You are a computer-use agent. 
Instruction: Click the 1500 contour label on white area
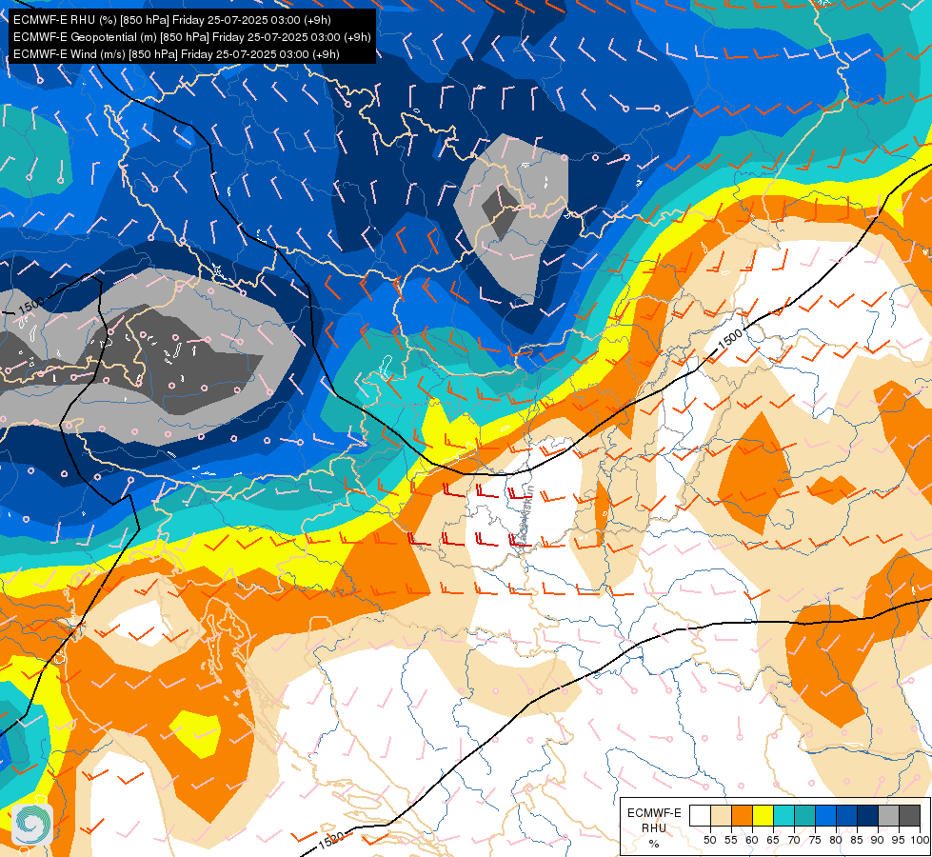click(x=730, y=339)
